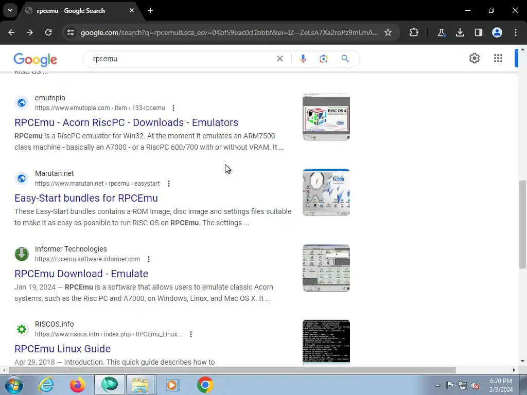Click the Marutan.net globe favicon
The width and height of the screenshot is (527, 395).
(22, 178)
